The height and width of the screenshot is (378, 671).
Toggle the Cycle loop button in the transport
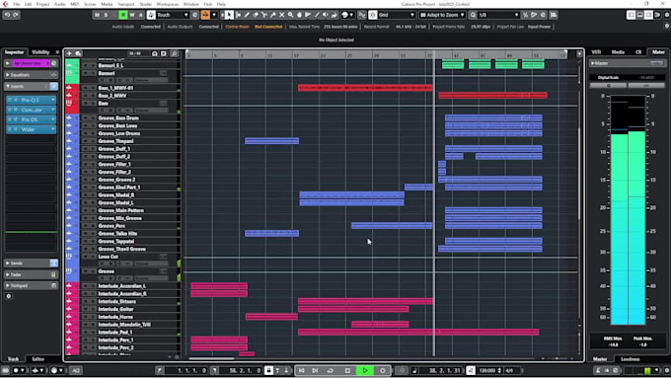point(330,370)
